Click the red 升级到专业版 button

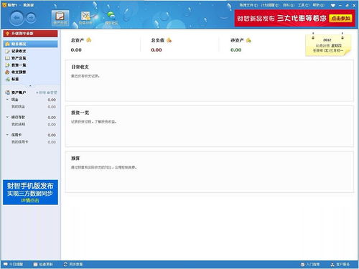tap(30, 34)
